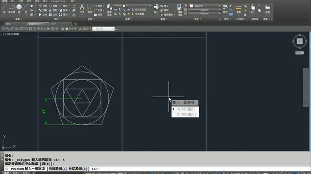The width and height of the screenshot is (311, 174).
Task: Click the ViewCube top face
Action: [299, 41]
